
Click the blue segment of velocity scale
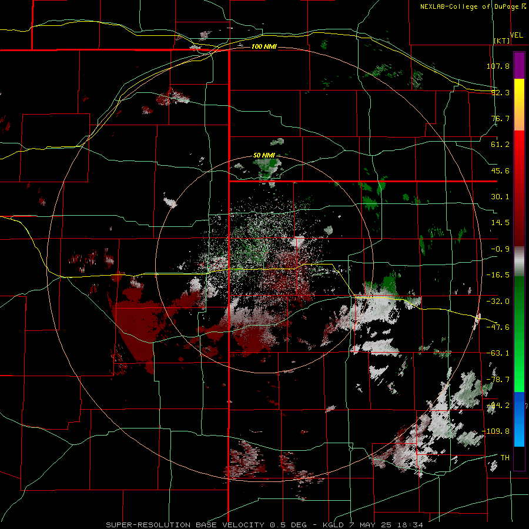pyautogui.click(x=519, y=419)
